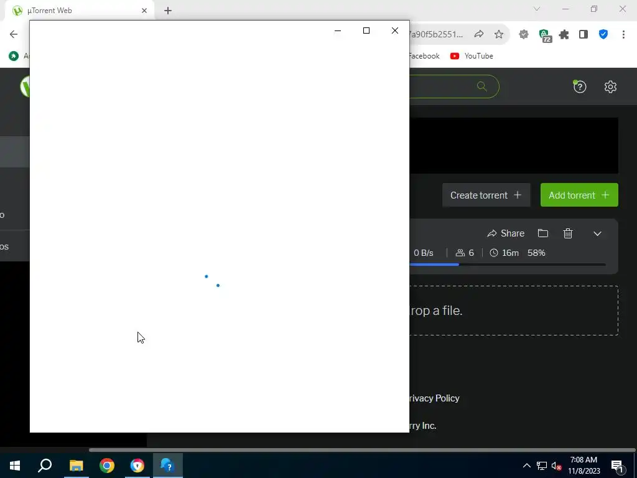The height and width of the screenshot is (478, 637).
Task: Share the torrent
Action: pos(506,233)
